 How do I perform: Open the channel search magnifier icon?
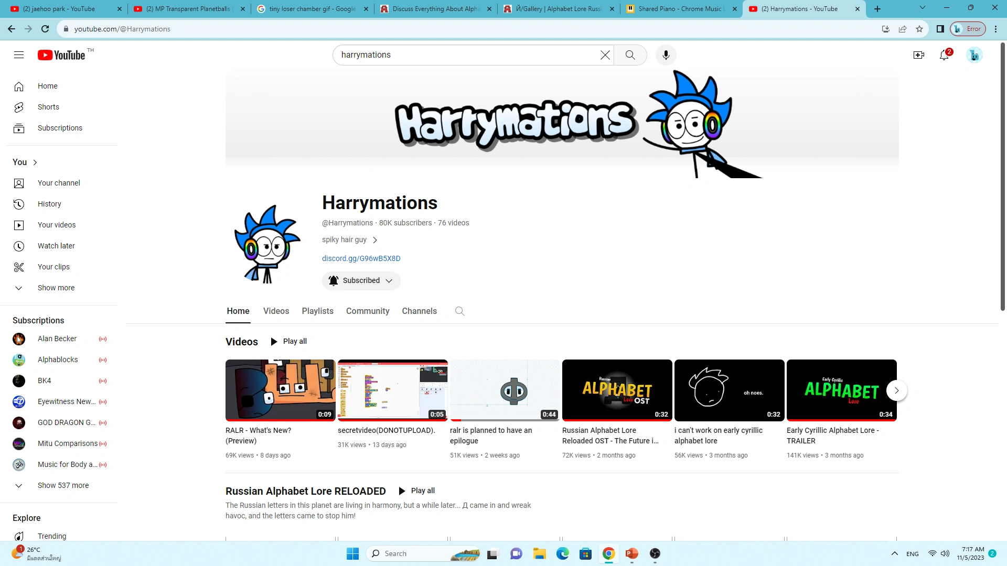[460, 311]
